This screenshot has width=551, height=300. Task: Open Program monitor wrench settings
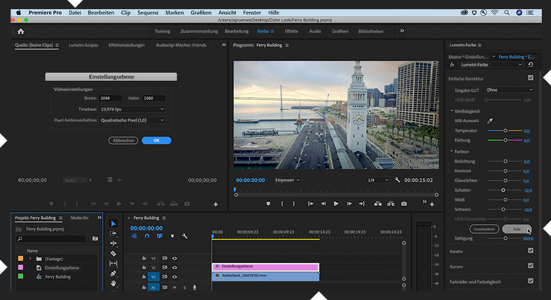click(397, 180)
